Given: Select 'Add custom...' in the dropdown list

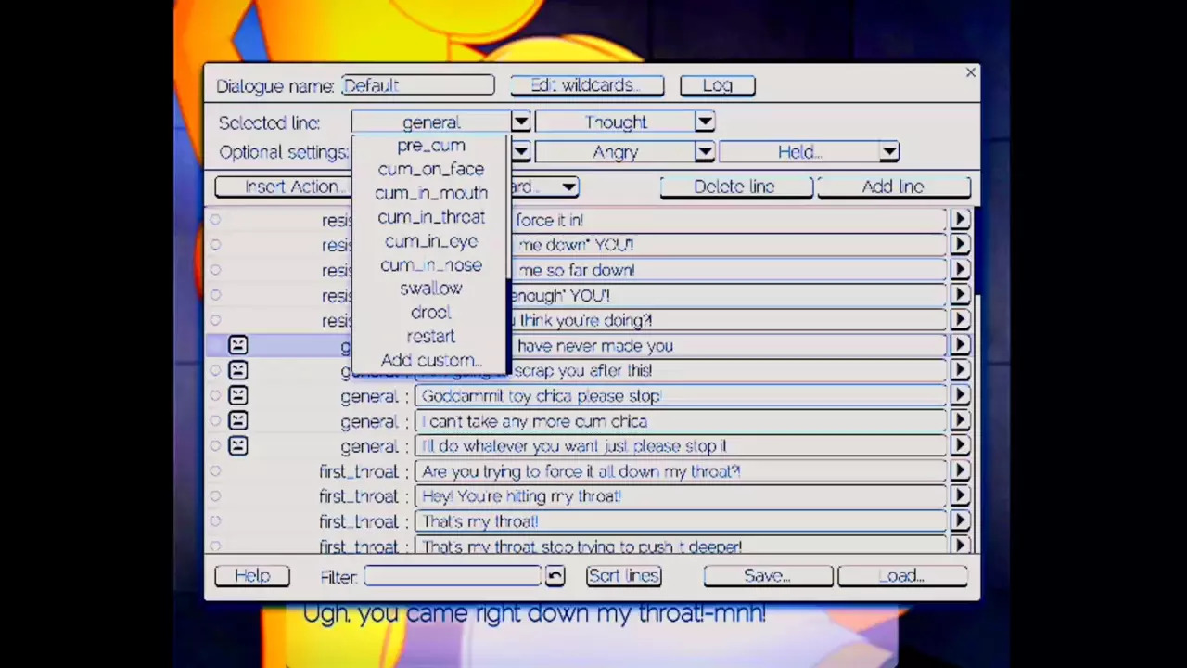Looking at the screenshot, I should pyautogui.click(x=431, y=360).
